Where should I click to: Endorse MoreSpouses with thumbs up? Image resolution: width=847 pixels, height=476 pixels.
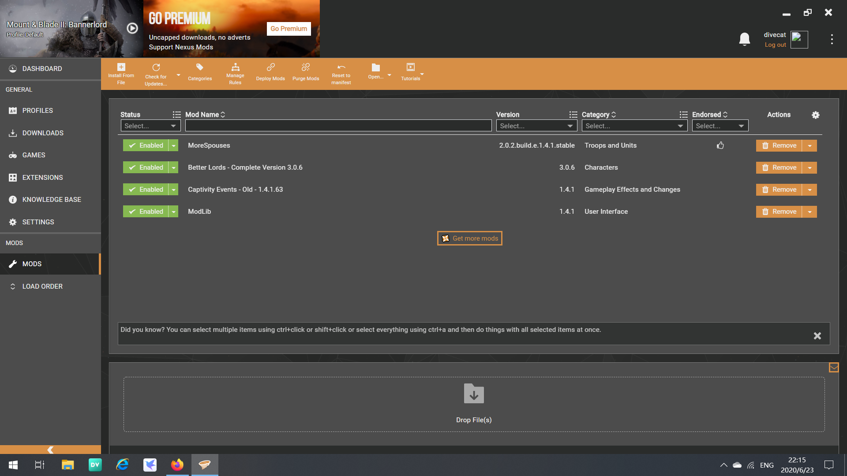pos(720,145)
